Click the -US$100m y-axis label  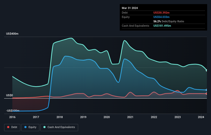point(13,111)
